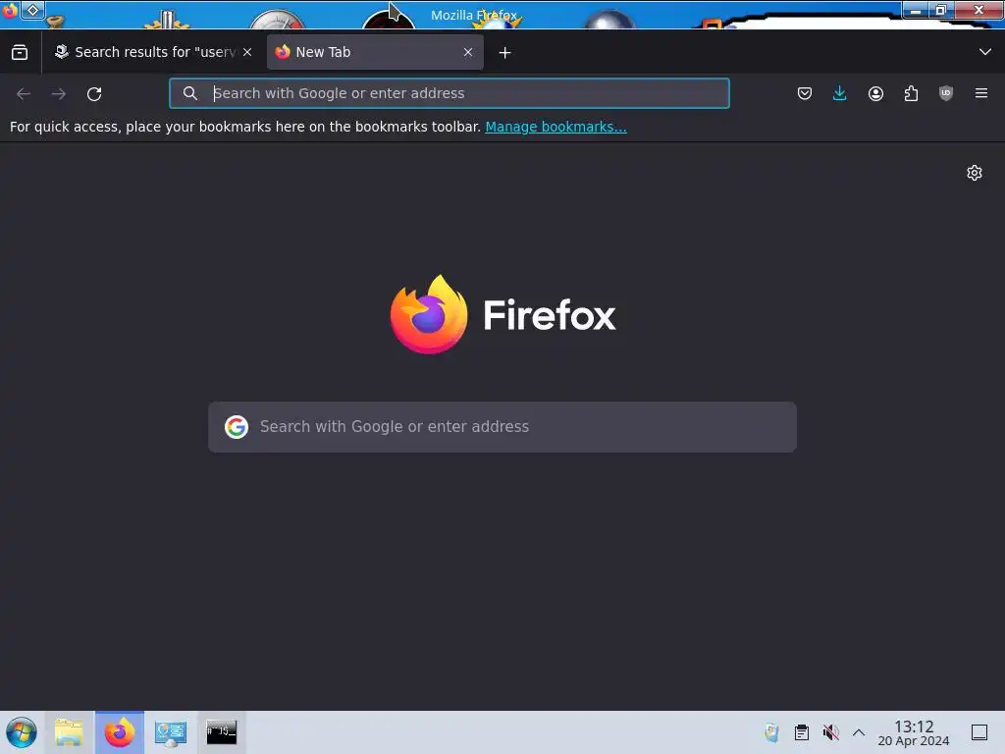
Task: Open the terminal taskbar icon
Action: [x=221, y=732]
